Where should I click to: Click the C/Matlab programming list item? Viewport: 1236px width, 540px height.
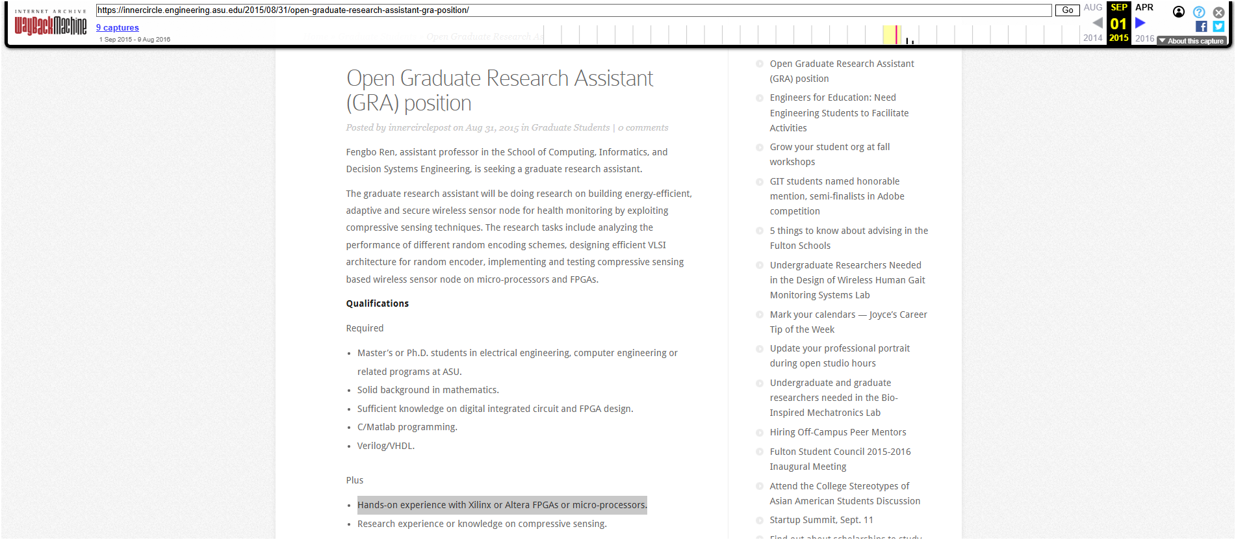click(x=407, y=427)
